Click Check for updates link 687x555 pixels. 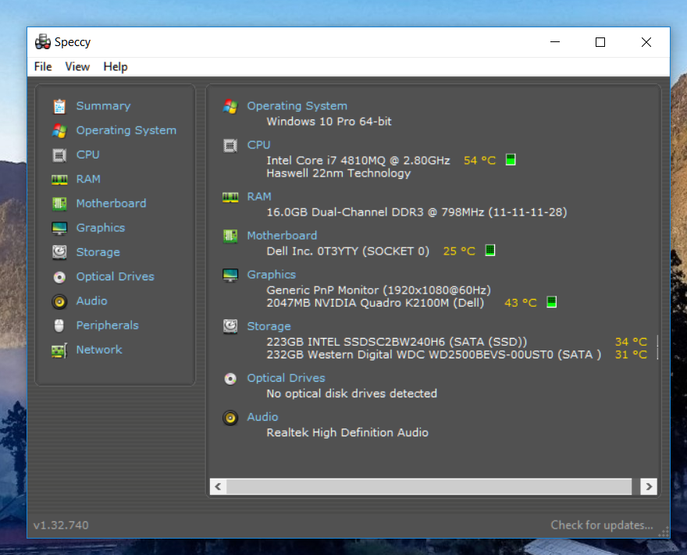(x=602, y=525)
